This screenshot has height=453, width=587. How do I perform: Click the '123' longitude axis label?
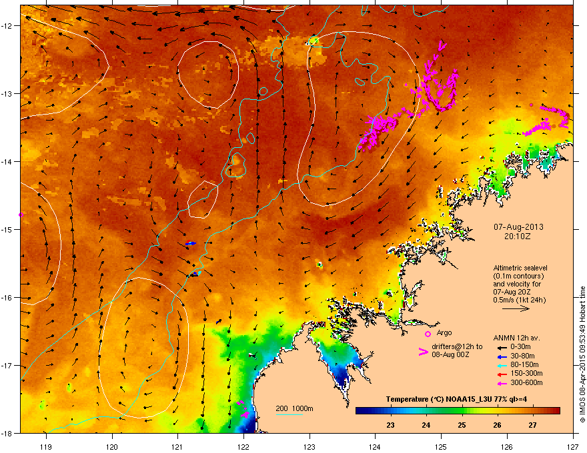click(310, 446)
